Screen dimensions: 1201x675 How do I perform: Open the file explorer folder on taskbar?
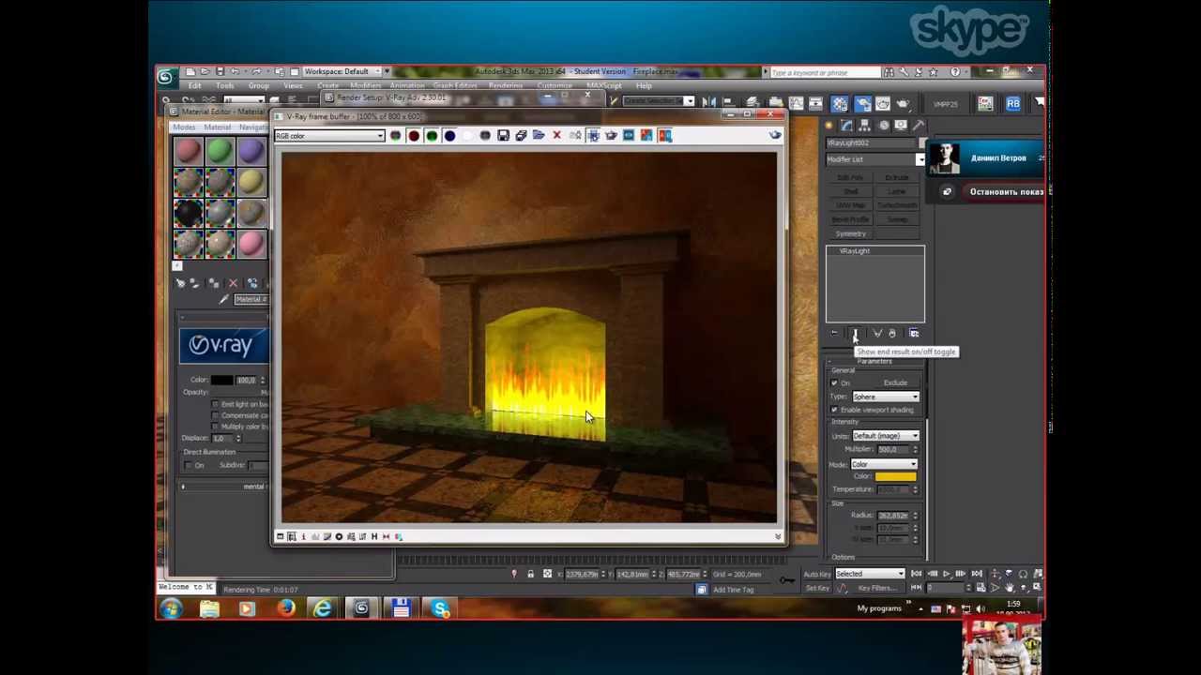tap(208, 609)
